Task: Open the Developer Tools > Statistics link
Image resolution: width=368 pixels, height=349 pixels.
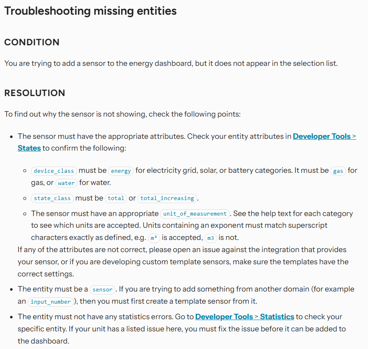Action: (244, 317)
